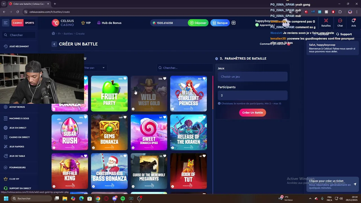Click the back arrow beside Créer un Battle
The height and width of the screenshot is (203, 361).
click(x=54, y=44)
